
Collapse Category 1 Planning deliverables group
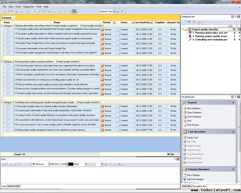click(x=2, y=26)
